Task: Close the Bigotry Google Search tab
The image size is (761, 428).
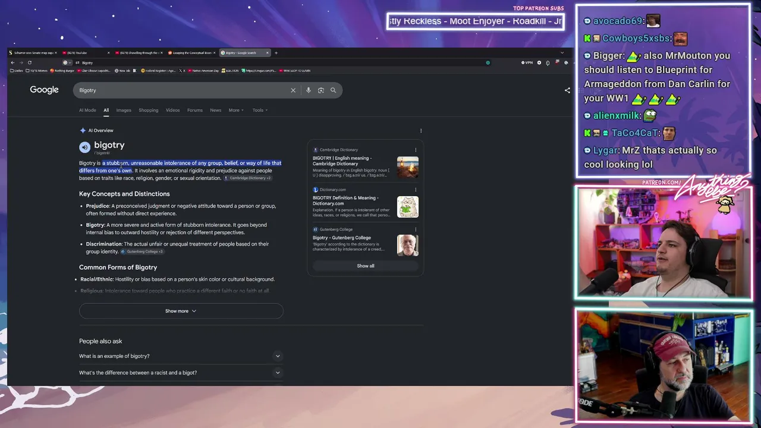Action: tap(267, 53)
